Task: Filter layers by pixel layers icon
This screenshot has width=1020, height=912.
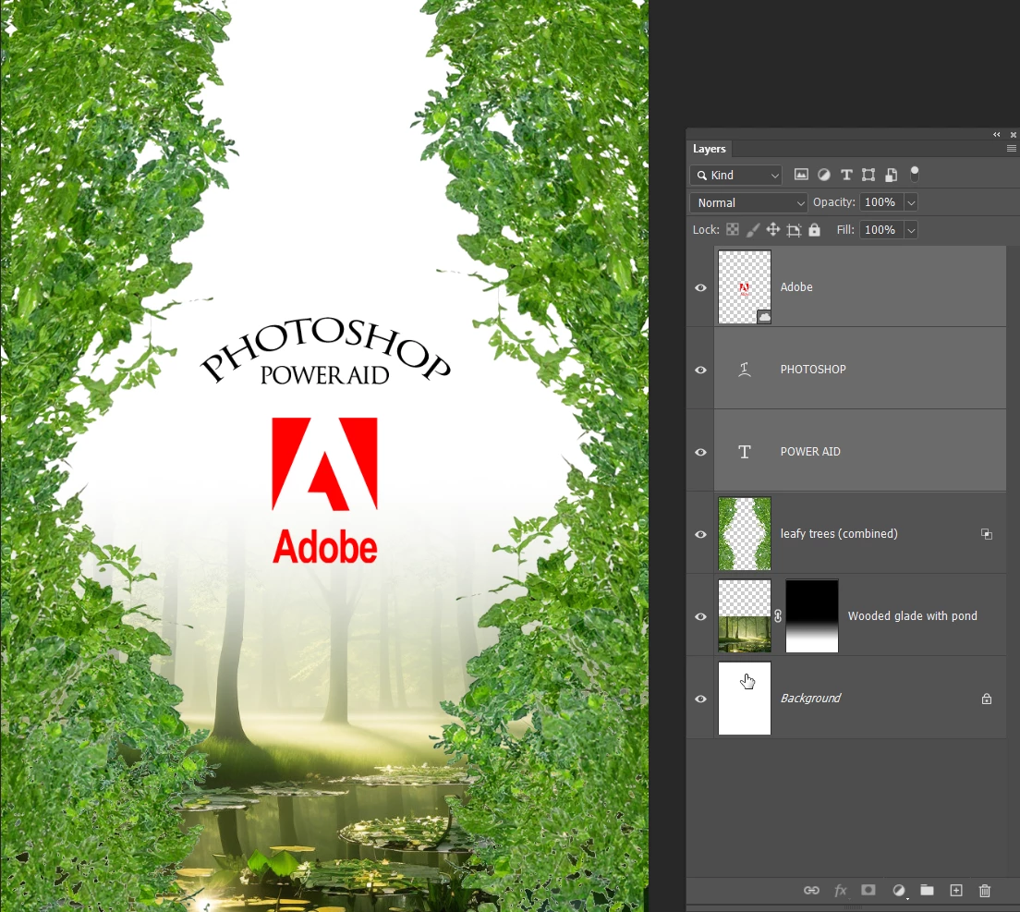Action: tap(801, 175)
